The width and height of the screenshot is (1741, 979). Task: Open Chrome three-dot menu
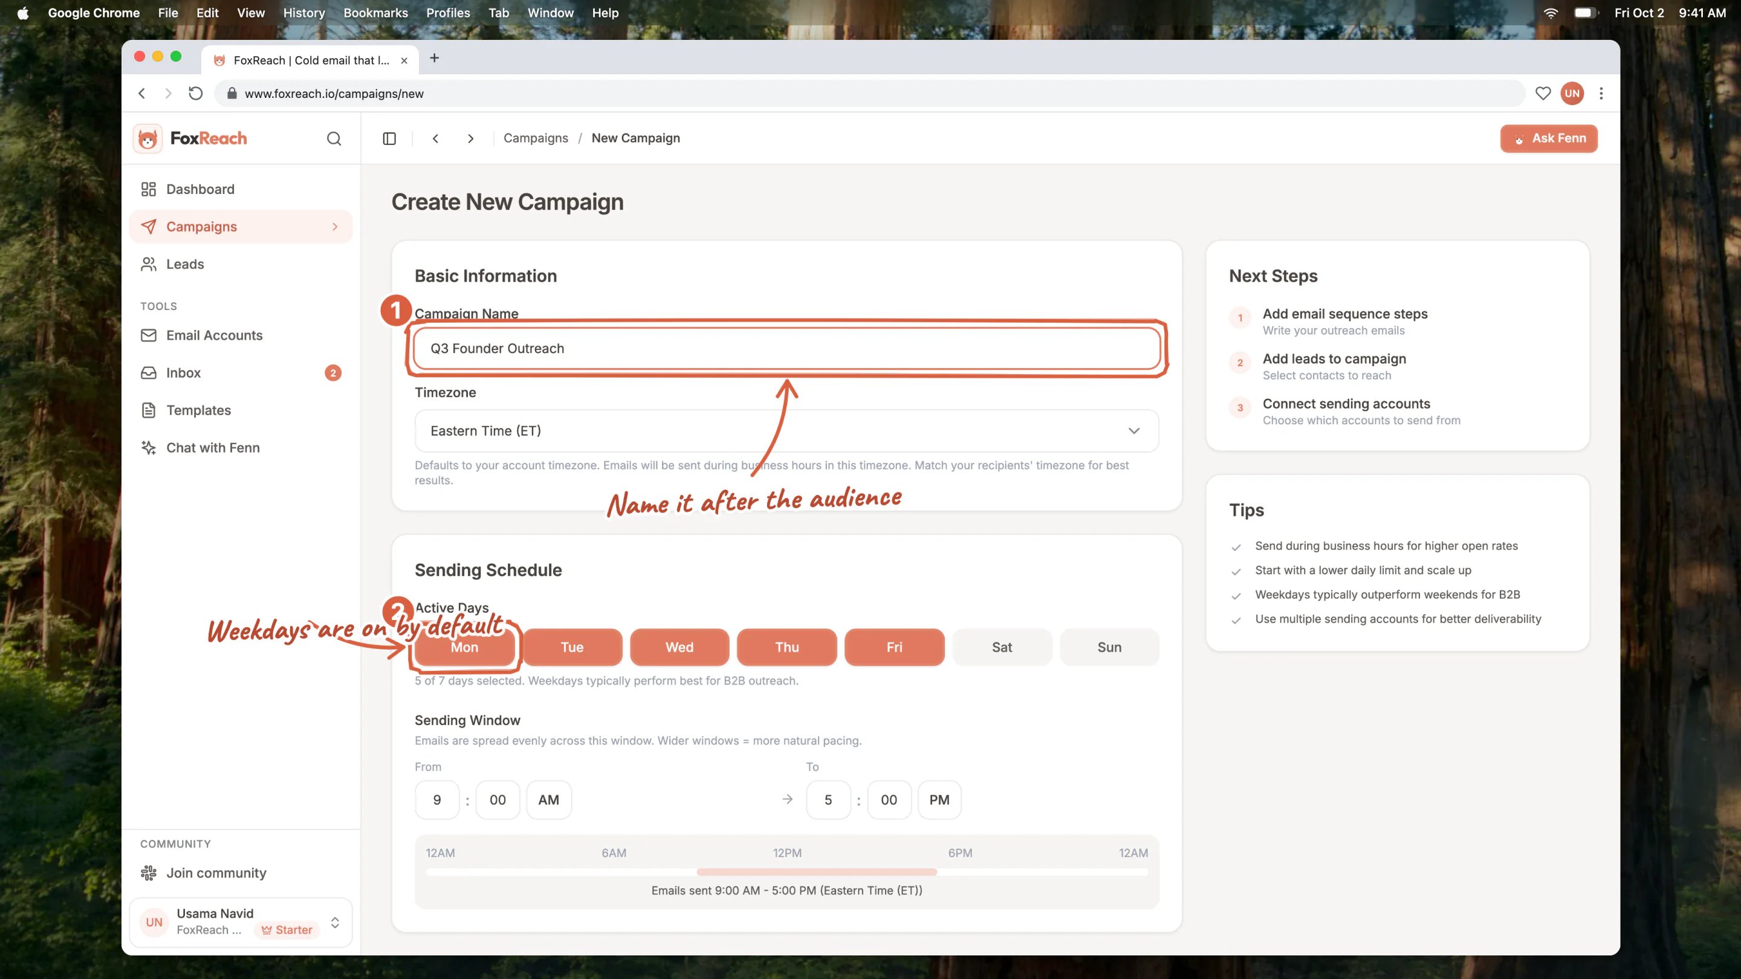(x=1601, y=93)
